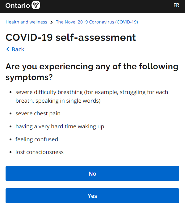
Task: Click the COVID-19 self-assessment page title
Action: pyautogui.click(x=71, y=37)
